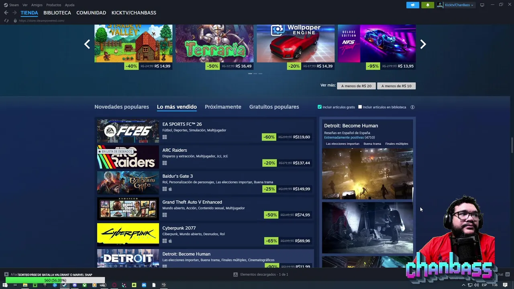Screen dimensions: 514x289
Task: Click the carousel page indicator dots
Action: tap(255, 74)
